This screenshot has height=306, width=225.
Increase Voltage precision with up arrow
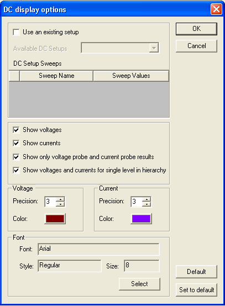[x=60, y=199]
